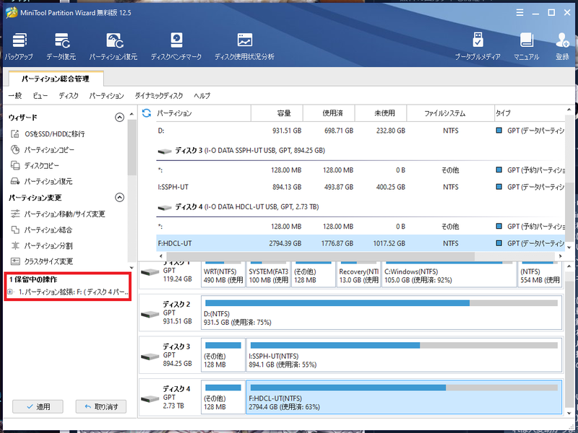The width and height of the screenshot is (578, 433).
Task: Select the ディスク 4 header row icon
Action: tap(165, 207)
